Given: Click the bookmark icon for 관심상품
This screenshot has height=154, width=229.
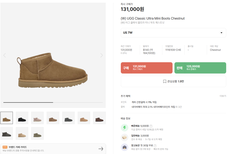Looking at the screenshot, I should pyautogui.click(x=165, y=82).
